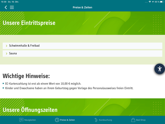Open the Sauna price row

[82, 54]
